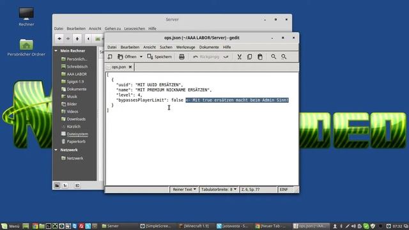Go forward in Server file manager

68,38
